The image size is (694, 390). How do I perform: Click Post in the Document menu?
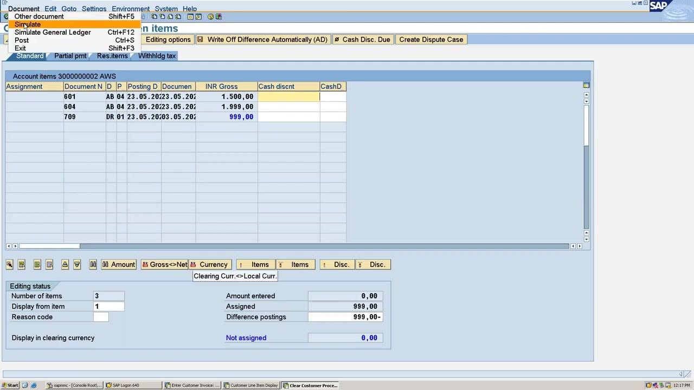click(x=74, y=40)
